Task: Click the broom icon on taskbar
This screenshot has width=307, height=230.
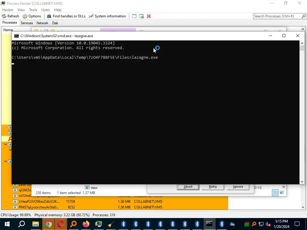Action: pyautogui.click(x=111, y=224)
